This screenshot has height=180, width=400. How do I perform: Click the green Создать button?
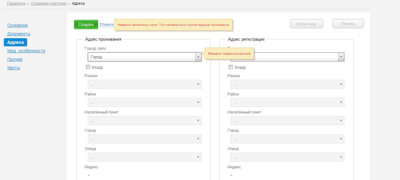pyautogui.click(x=86, y=24)
